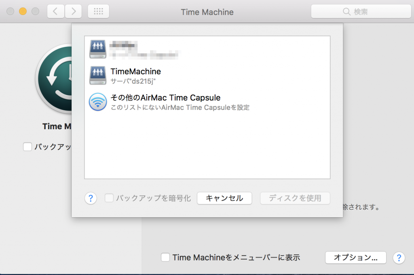Click the ディスクを使用 button
This screenshot has height=275, width=414.
(x=295, y=198)
